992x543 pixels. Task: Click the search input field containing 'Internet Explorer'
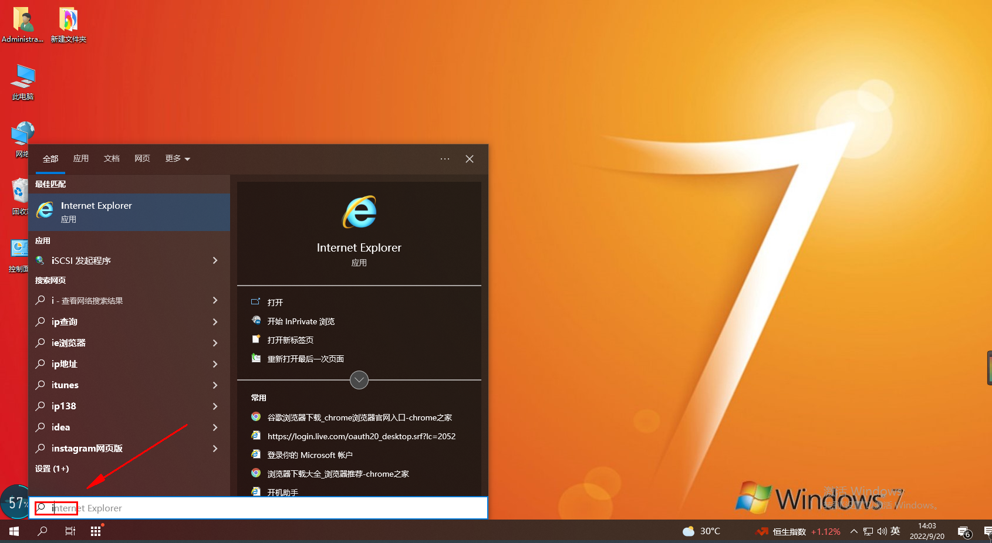click(258, 508)
